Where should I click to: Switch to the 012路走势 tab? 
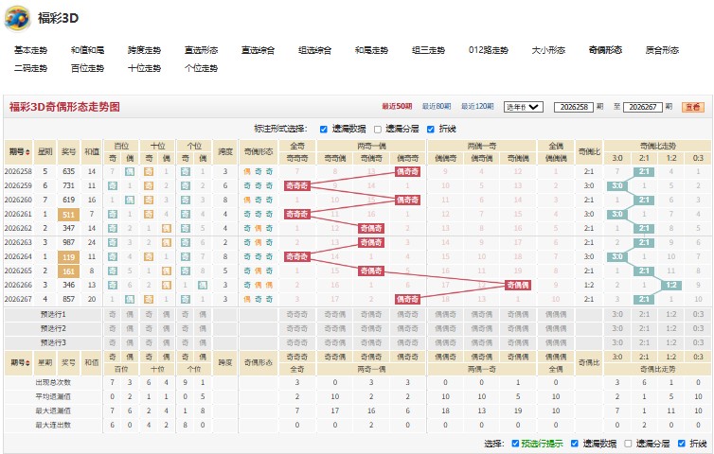point(488,50)
